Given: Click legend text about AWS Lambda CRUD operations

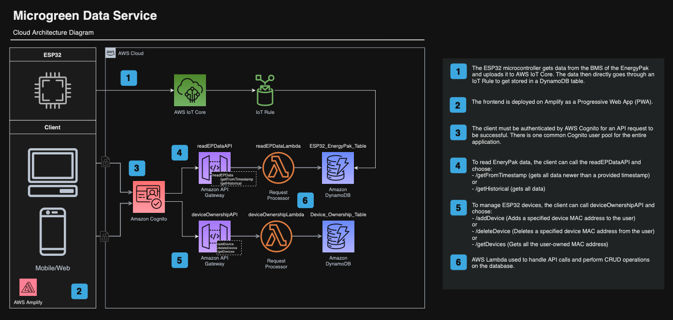Looking at the screenshot, I should click(561, 263).
